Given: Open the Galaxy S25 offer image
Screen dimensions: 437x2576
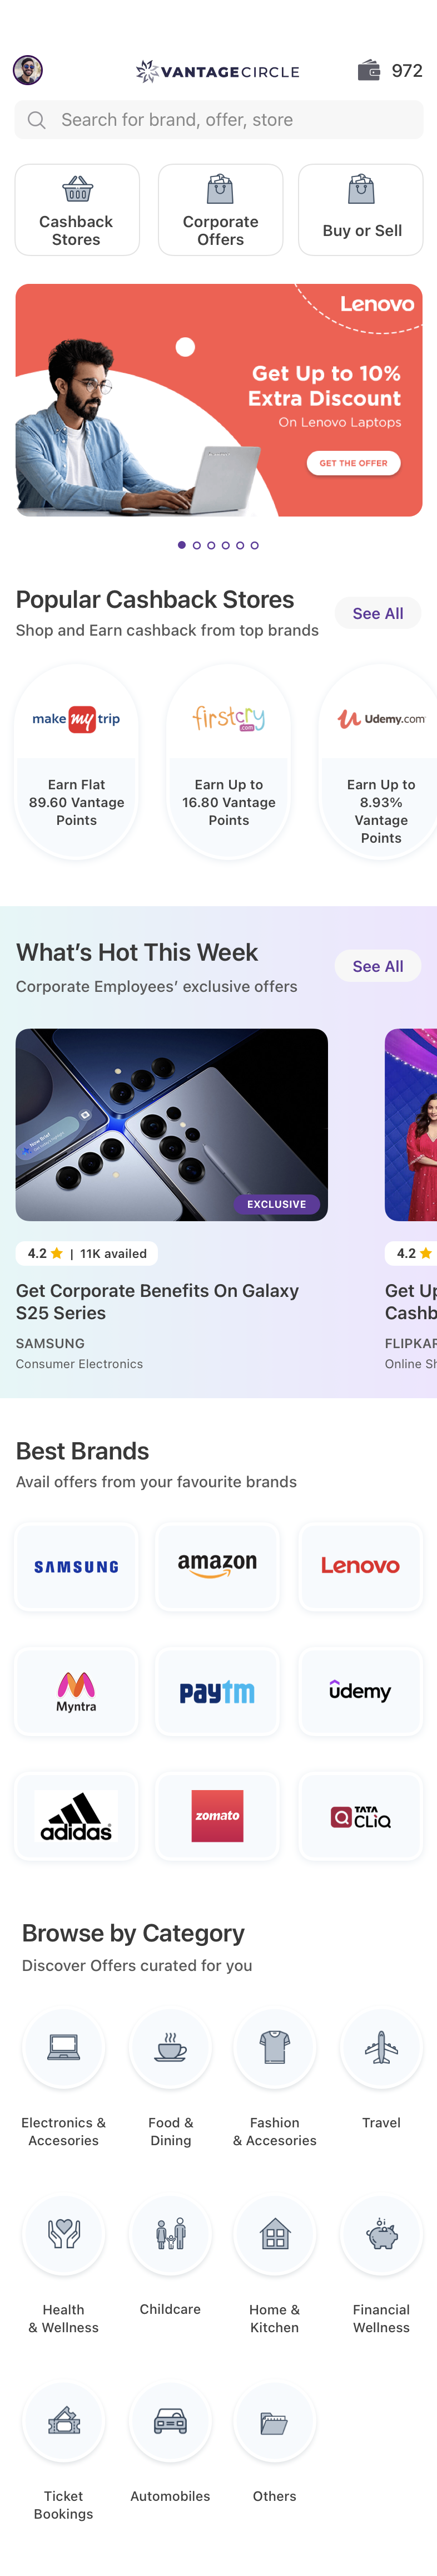Looking at the screenshot, I should 171,1124.
